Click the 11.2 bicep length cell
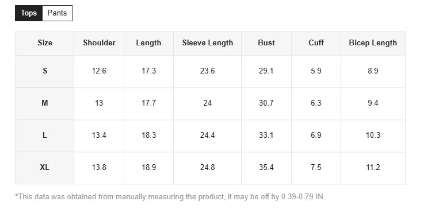424x209 pixels. [373, 168]
